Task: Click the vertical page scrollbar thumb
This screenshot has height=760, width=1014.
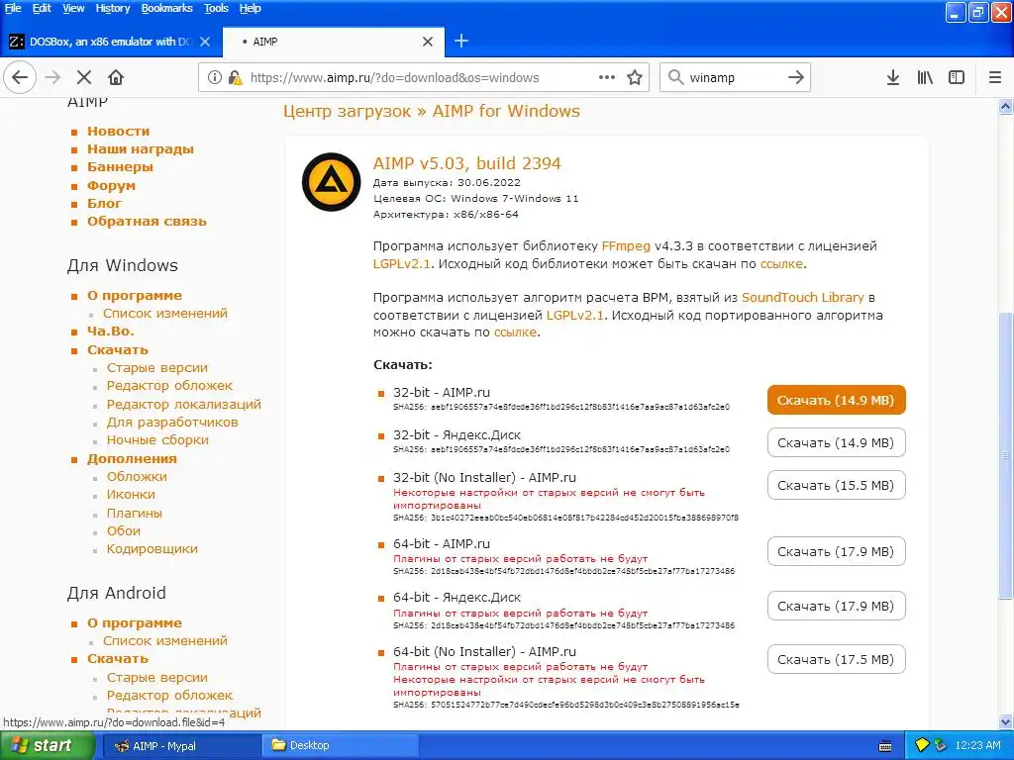Action: pos(1006,455)
